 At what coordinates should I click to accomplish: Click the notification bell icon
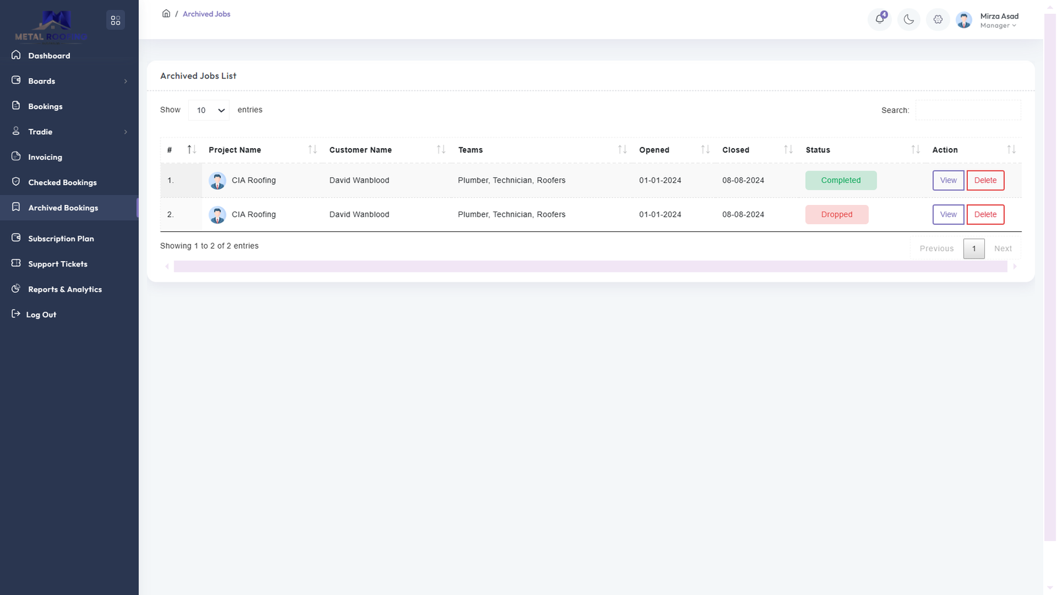point(879,19)
